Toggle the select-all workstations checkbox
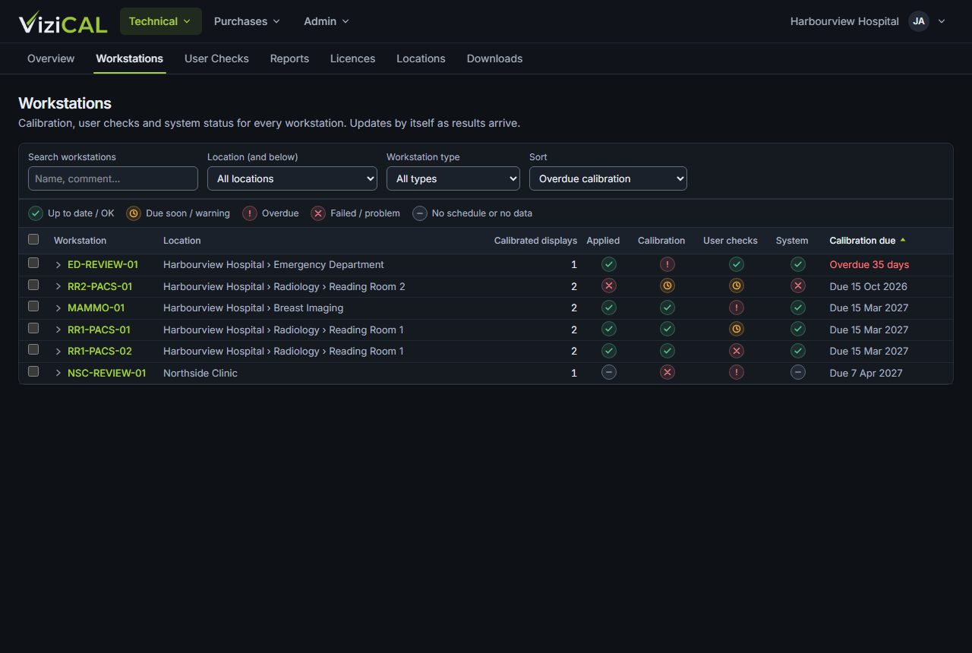Image resolution: width=972 pixels, height=653 pixels. 33,239
